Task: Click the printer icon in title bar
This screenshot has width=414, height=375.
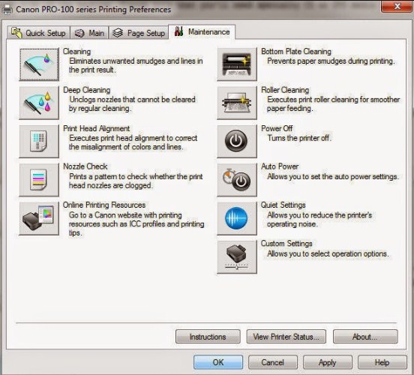Action: (7, 10)
